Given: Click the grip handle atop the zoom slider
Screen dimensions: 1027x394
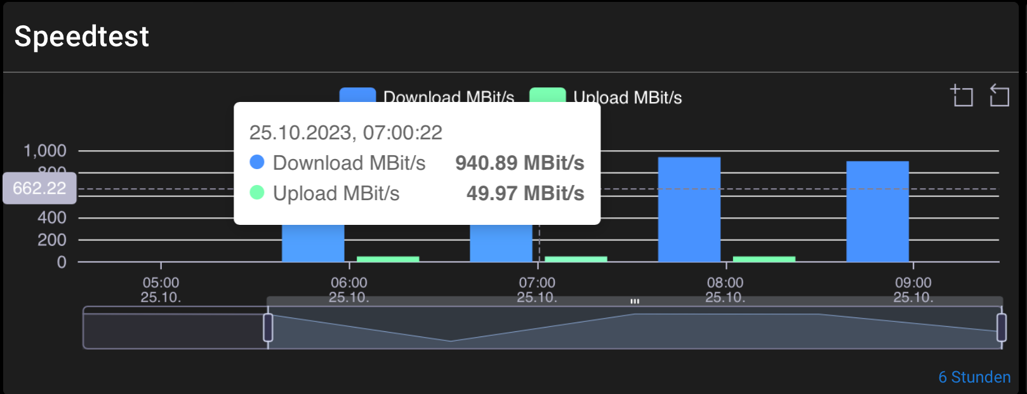Looking at the screenshot, I should (x=635, y=302).
